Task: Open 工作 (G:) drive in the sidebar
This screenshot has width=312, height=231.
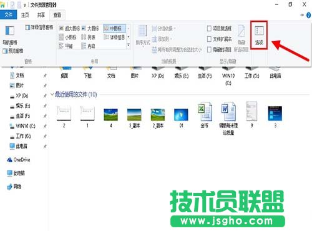Action: 21,136
